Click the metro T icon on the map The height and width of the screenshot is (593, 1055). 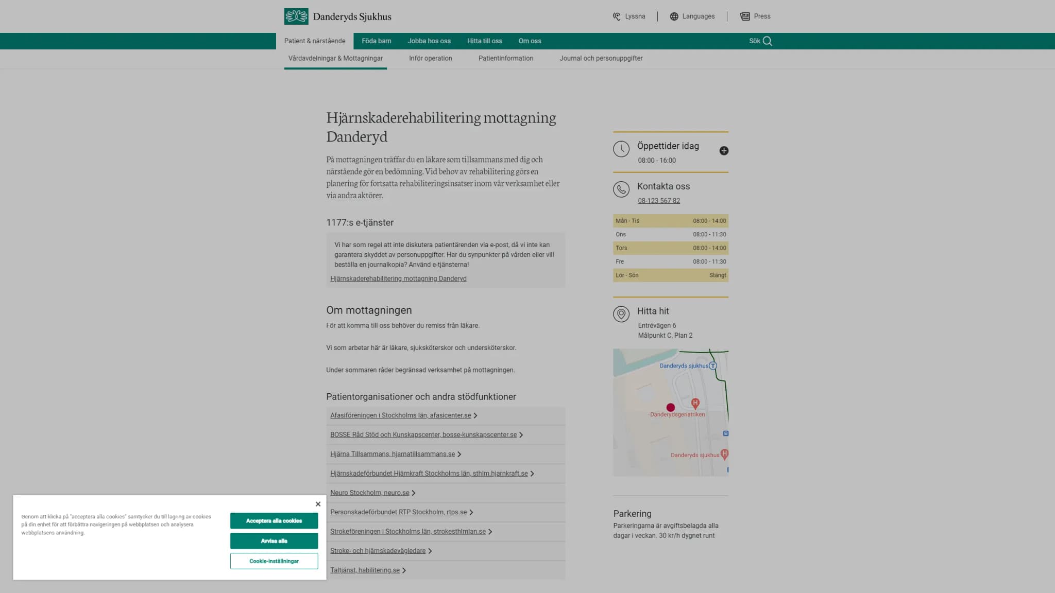click(x=713, y=365)
